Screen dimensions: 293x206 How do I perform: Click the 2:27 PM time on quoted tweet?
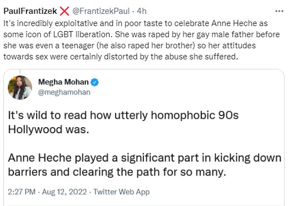pos(22,192)
